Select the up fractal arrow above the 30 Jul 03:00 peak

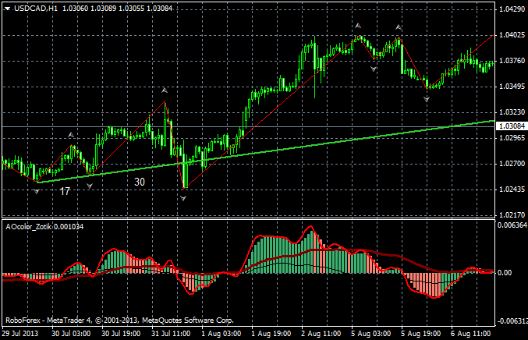coord(71,135)
